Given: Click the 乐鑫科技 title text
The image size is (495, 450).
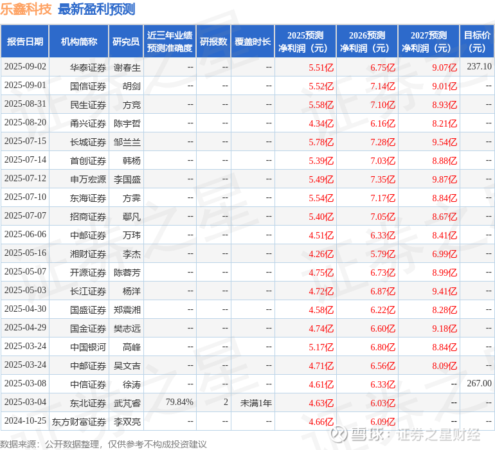Looking at the screenshot, I should [x=26, y=9].
